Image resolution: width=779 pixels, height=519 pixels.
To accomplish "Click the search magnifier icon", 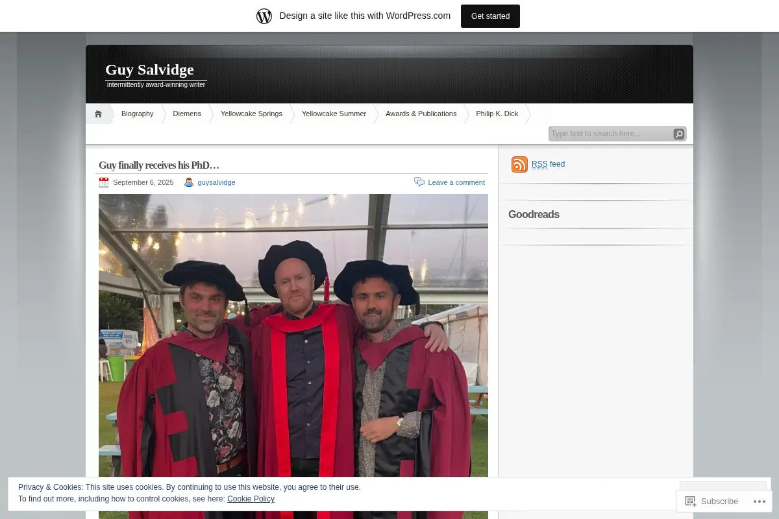I will (678, 134).
